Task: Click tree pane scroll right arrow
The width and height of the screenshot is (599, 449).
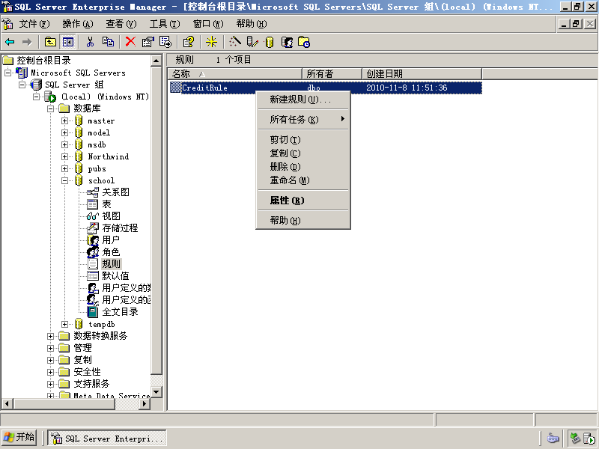Action: [145, 403]
